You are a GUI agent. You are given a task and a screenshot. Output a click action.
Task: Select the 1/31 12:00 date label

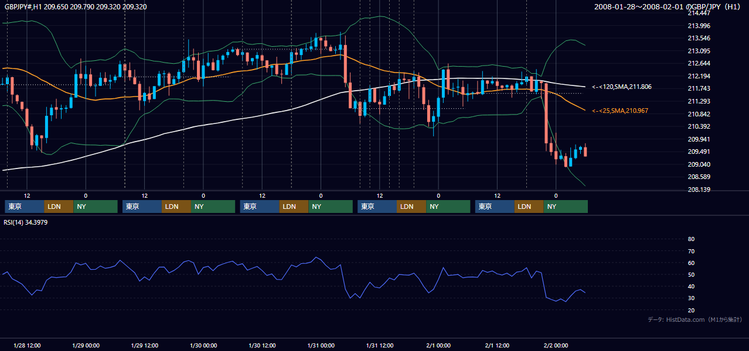[380, 346]
